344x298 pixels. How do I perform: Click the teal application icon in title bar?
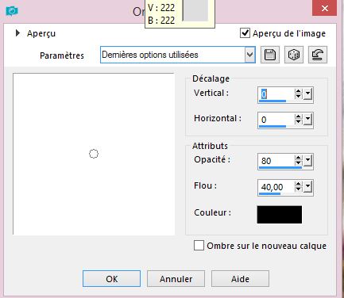(12, 11)
